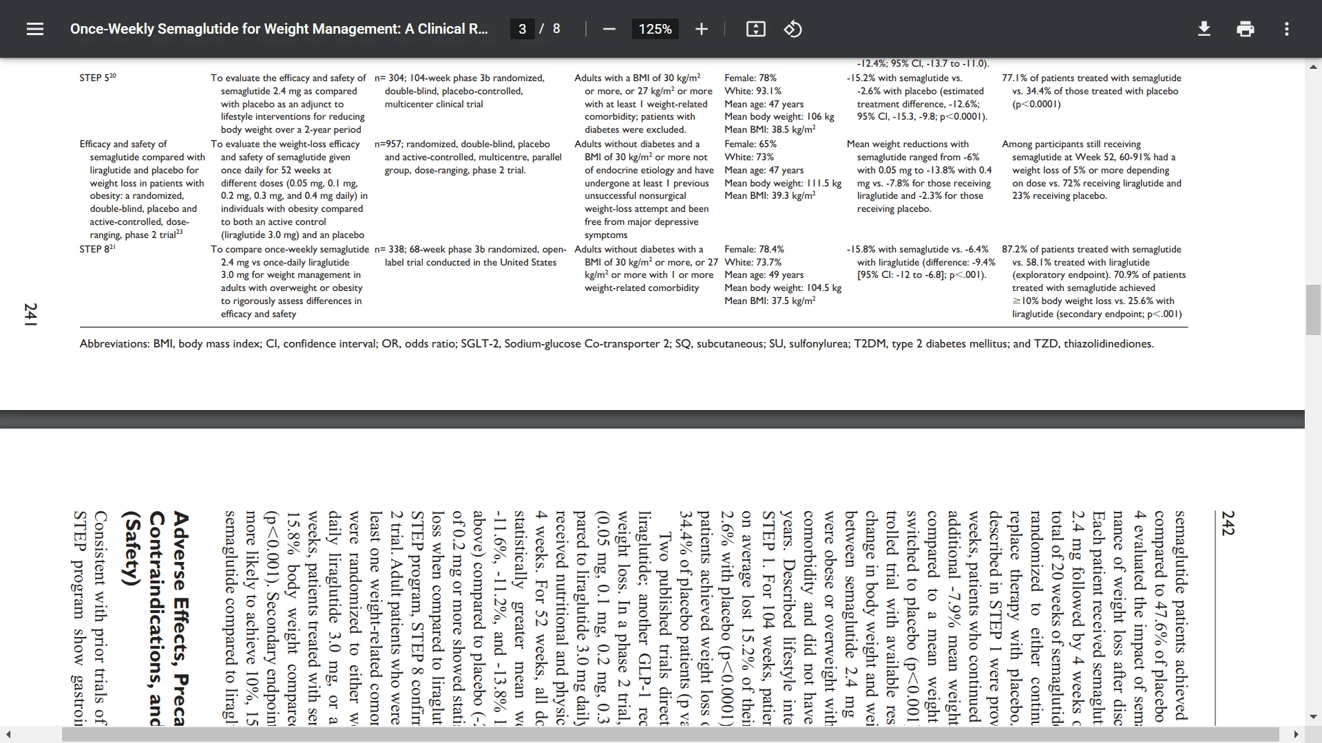The width and height of the screenshot is (1322, 743).
Task: Open the three-dot options dropdown menu
Action: click(1287, 28)
